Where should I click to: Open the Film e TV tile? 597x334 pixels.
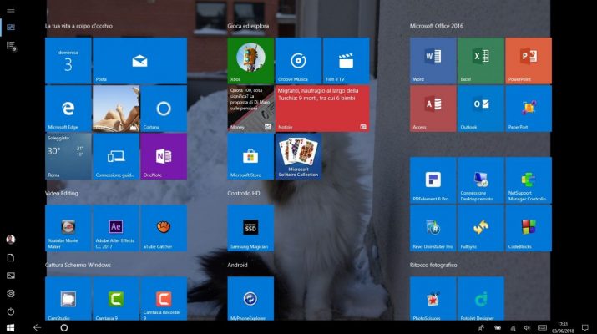point(346,61)
